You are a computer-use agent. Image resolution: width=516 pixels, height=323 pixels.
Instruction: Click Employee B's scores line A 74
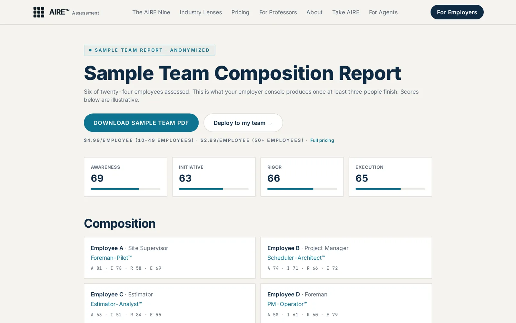coord(303,268)
